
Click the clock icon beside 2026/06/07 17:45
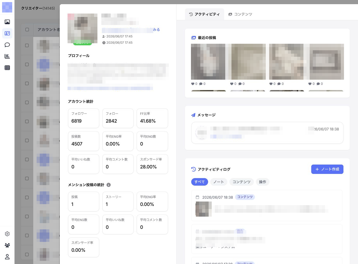[x=104, y=43]
